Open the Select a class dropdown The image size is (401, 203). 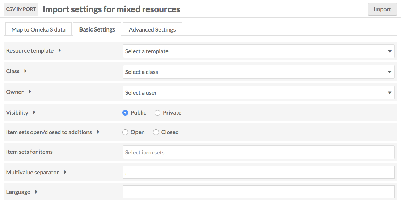tap(258, 72)
